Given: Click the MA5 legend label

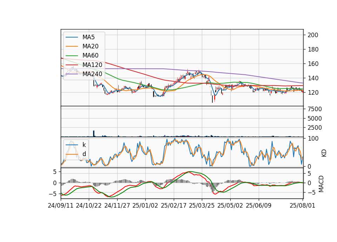Looking at the screenshot, I should point(88,37).
